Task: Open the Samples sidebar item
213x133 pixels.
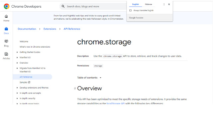Action: point(23,82)
